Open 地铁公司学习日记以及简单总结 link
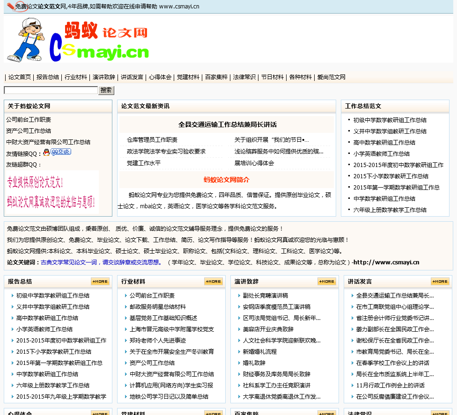The image size is (457, 415). 169,397
